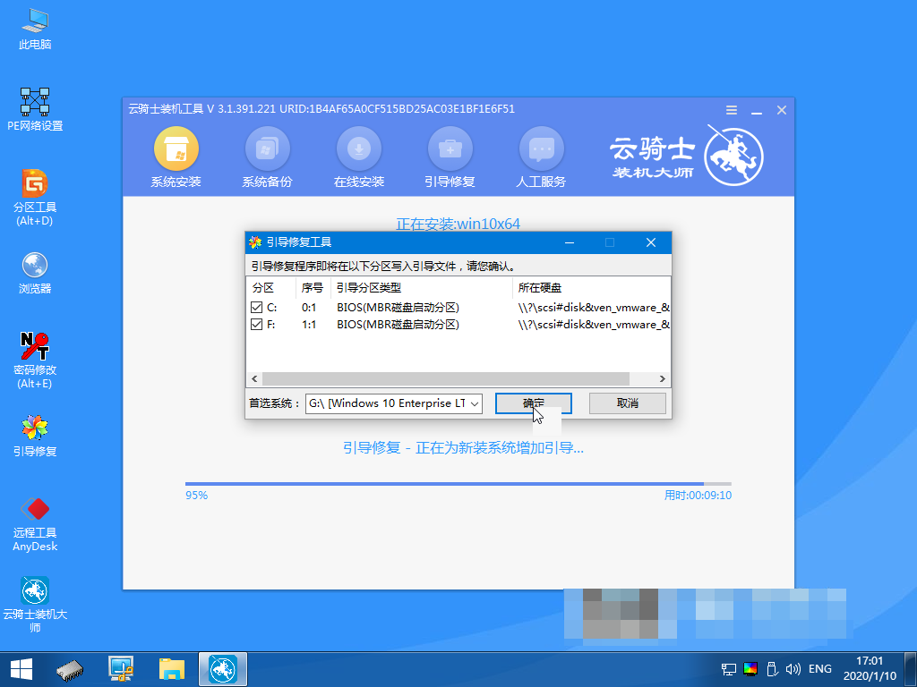The width and height of the screenshot is (917, 687).
Task: Select row cell 1:1
Action: [309, 324]
